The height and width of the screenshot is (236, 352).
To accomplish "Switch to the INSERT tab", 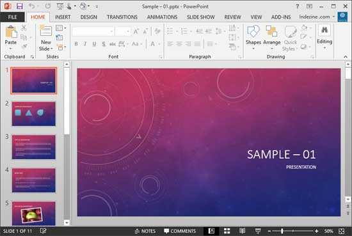I will click(x=63, y=17).
